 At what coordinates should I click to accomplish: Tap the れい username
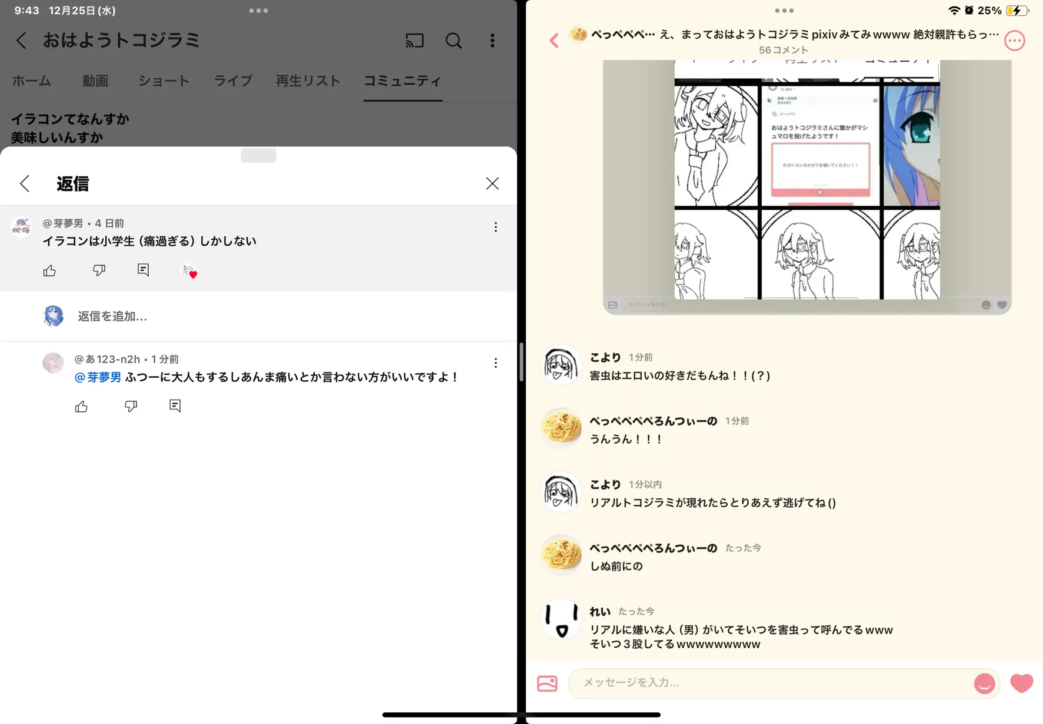[x=600, y=611]
